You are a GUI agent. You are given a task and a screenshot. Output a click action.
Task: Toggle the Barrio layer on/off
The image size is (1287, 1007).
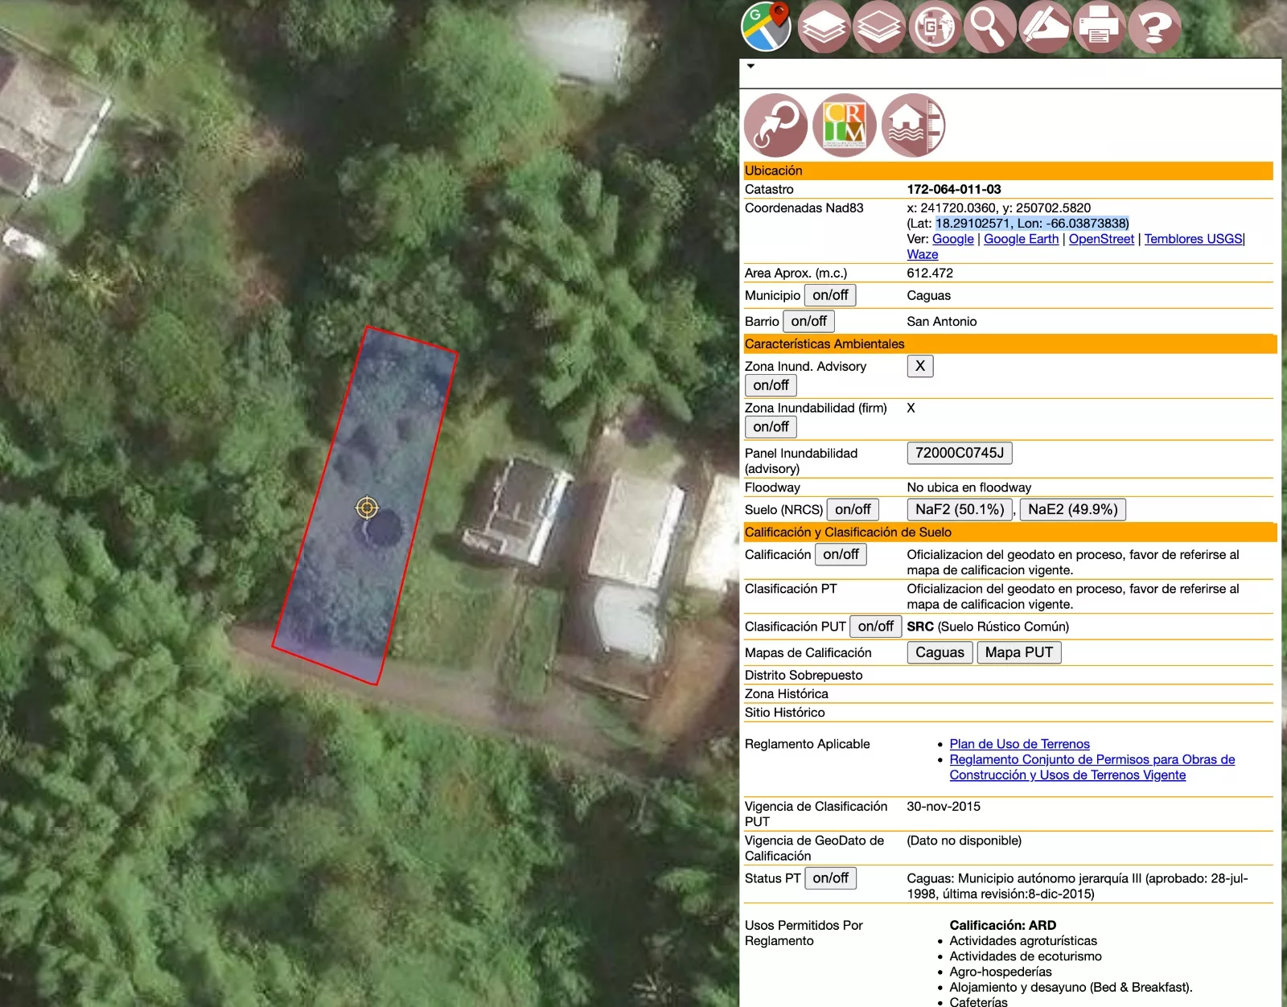808,321
